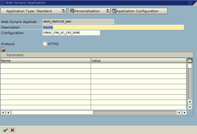Click Application Configuration magnifier button
Image resolution: width=197 pixels, height=134 pixels.
pyautogui.click(x=139, y=11)
